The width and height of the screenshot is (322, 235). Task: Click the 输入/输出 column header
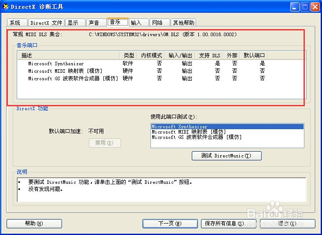[x=180, y=56]
